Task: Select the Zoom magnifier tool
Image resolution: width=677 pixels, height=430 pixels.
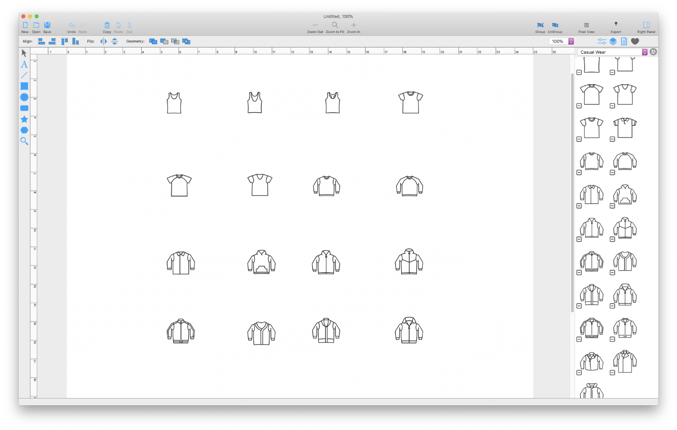Action: click(x=23, y=141)
